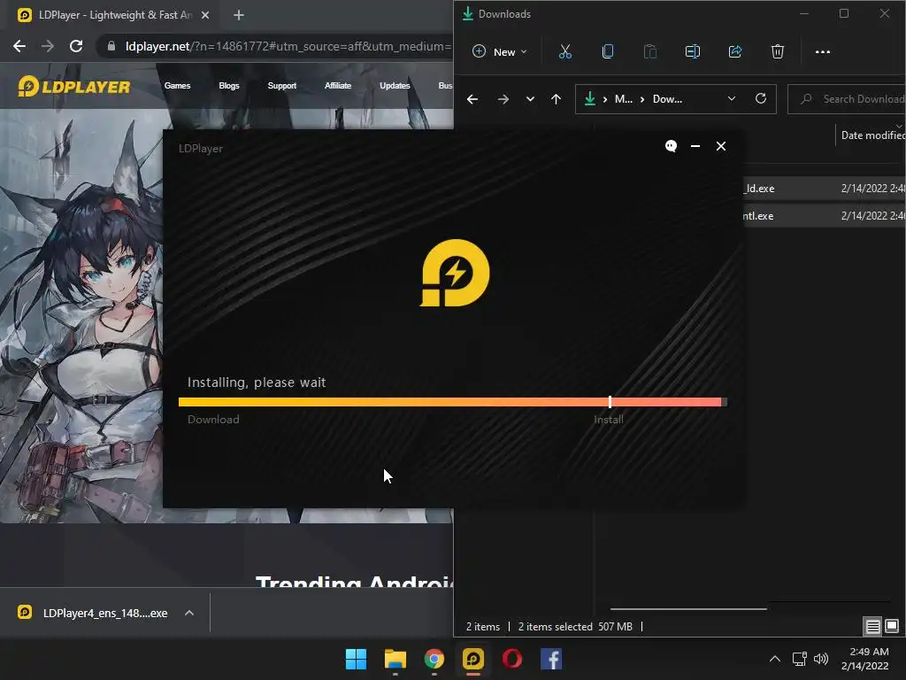This screenshot has width=906, height=680.
Task: Navigate back in File Explorer
Action: tap(472, 99)
